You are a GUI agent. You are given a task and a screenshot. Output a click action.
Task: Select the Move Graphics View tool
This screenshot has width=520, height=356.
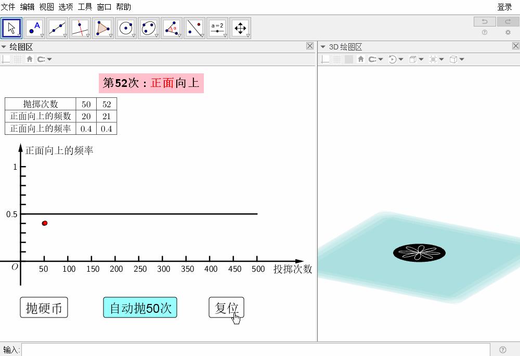coord(240,28)
